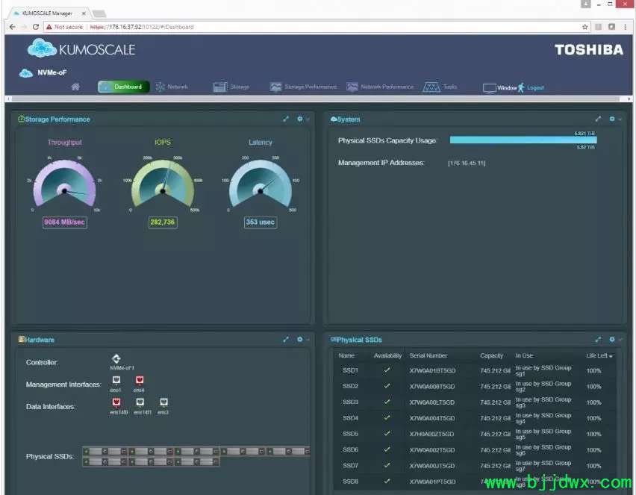Select the eno1 management interface icon
636x495 pixels.
(116, 380)
